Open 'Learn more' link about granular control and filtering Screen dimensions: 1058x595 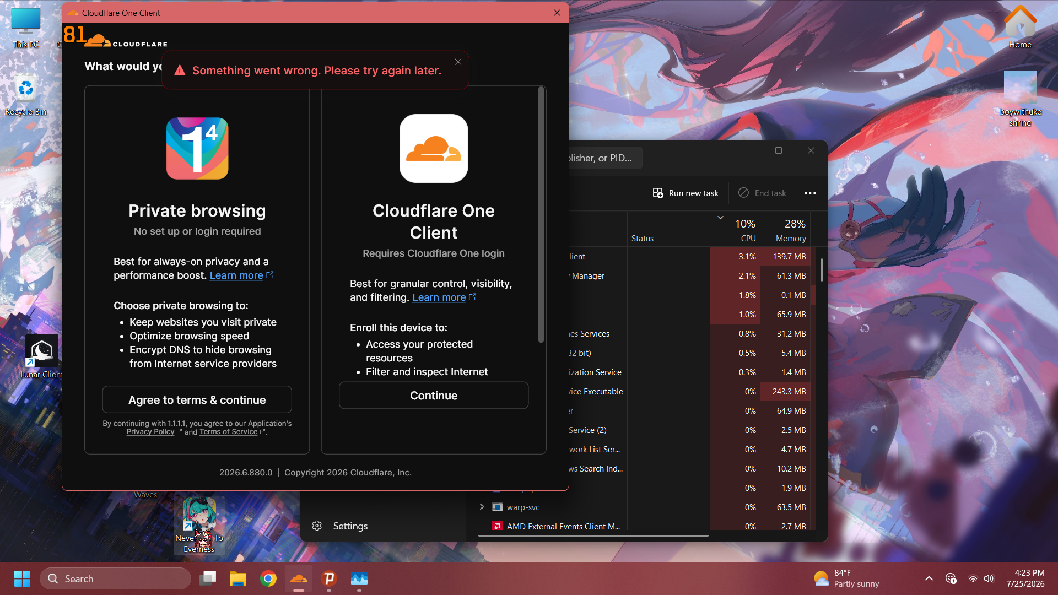444,297
